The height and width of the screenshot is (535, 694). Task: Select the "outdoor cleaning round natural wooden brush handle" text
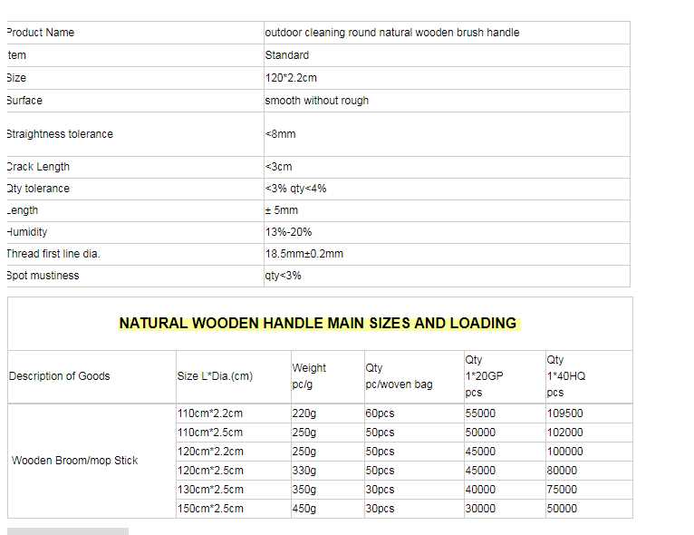point(391,33)
